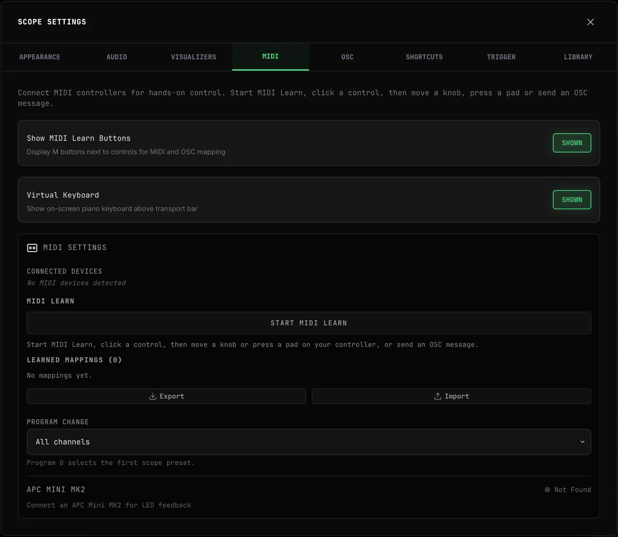
Task: Click the Program Change dropdown chevron
Action: click(x=582, y=442)
